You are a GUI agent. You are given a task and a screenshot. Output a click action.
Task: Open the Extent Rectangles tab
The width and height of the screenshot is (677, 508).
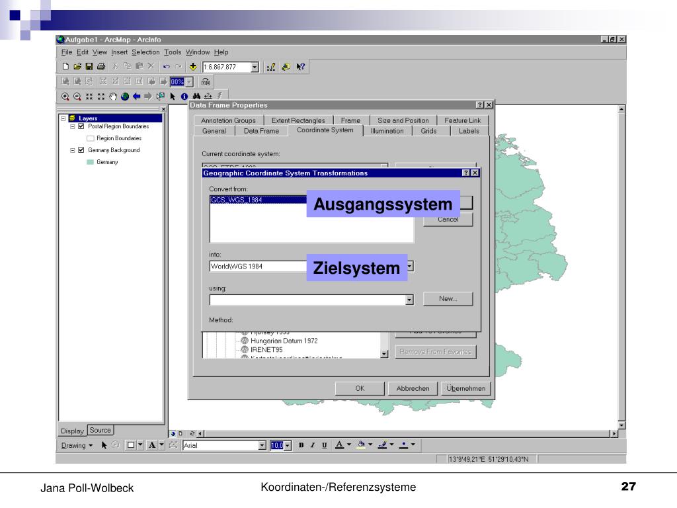tap(298, 120)
